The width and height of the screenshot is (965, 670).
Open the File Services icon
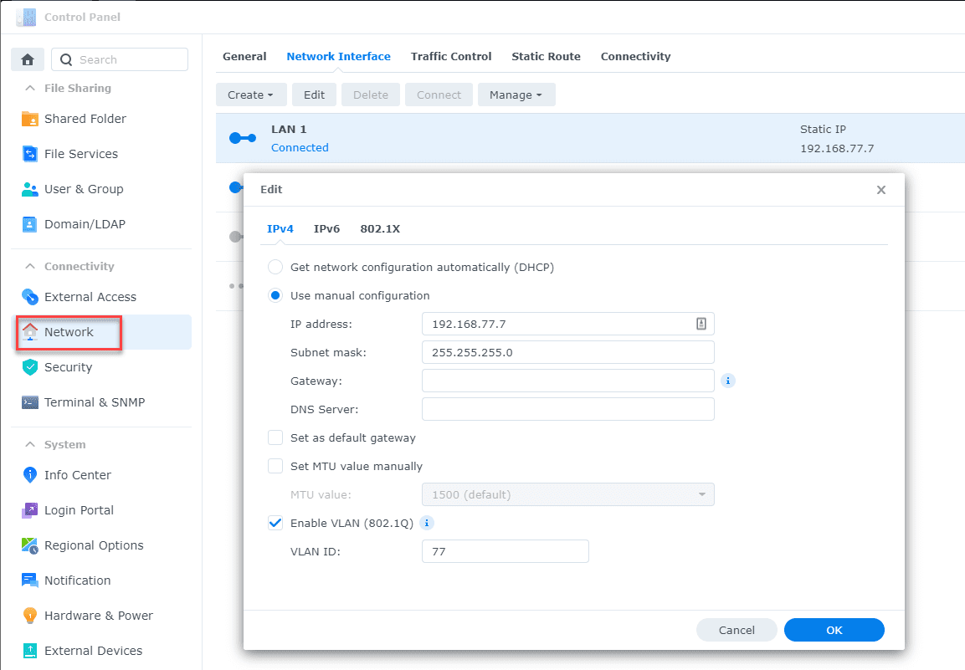pyautogui.click(x=29, y=154)
